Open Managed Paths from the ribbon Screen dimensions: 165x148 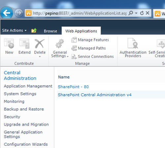92,48
